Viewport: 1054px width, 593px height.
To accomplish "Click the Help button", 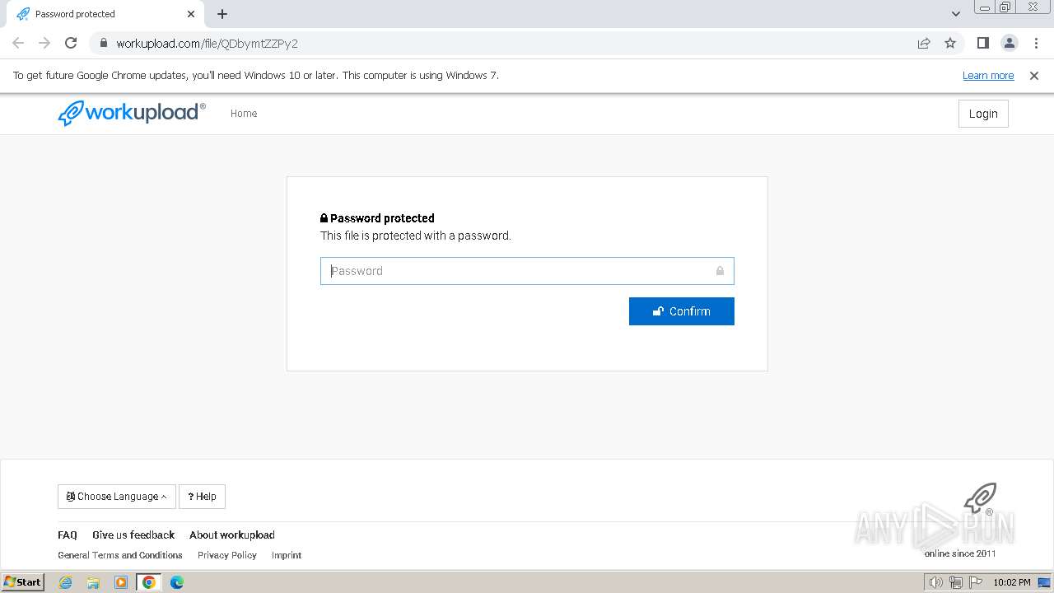I will pyautogui.click(x=202, y=497).
